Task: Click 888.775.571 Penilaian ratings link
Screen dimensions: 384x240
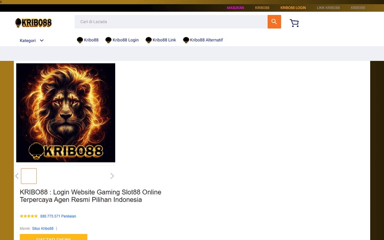Action: (58, 216)
